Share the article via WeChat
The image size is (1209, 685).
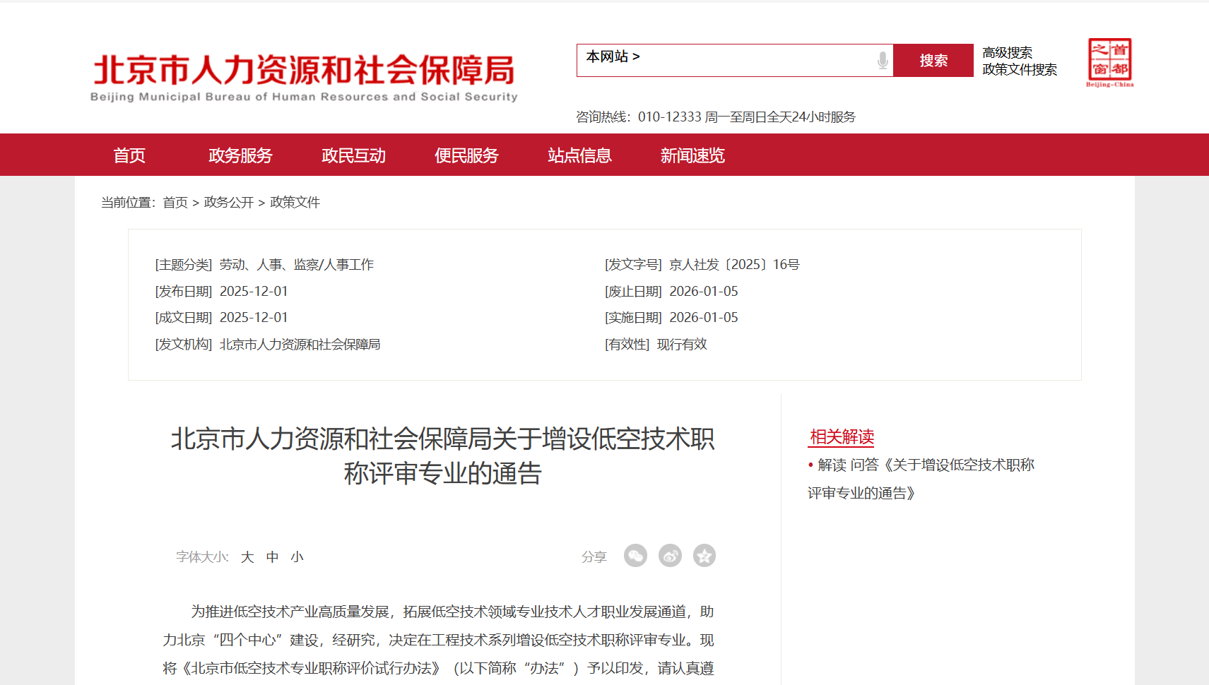pos(635,556)
